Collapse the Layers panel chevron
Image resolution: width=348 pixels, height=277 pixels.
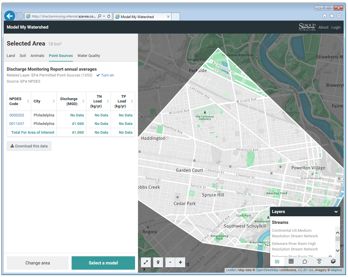coord(336,212)
